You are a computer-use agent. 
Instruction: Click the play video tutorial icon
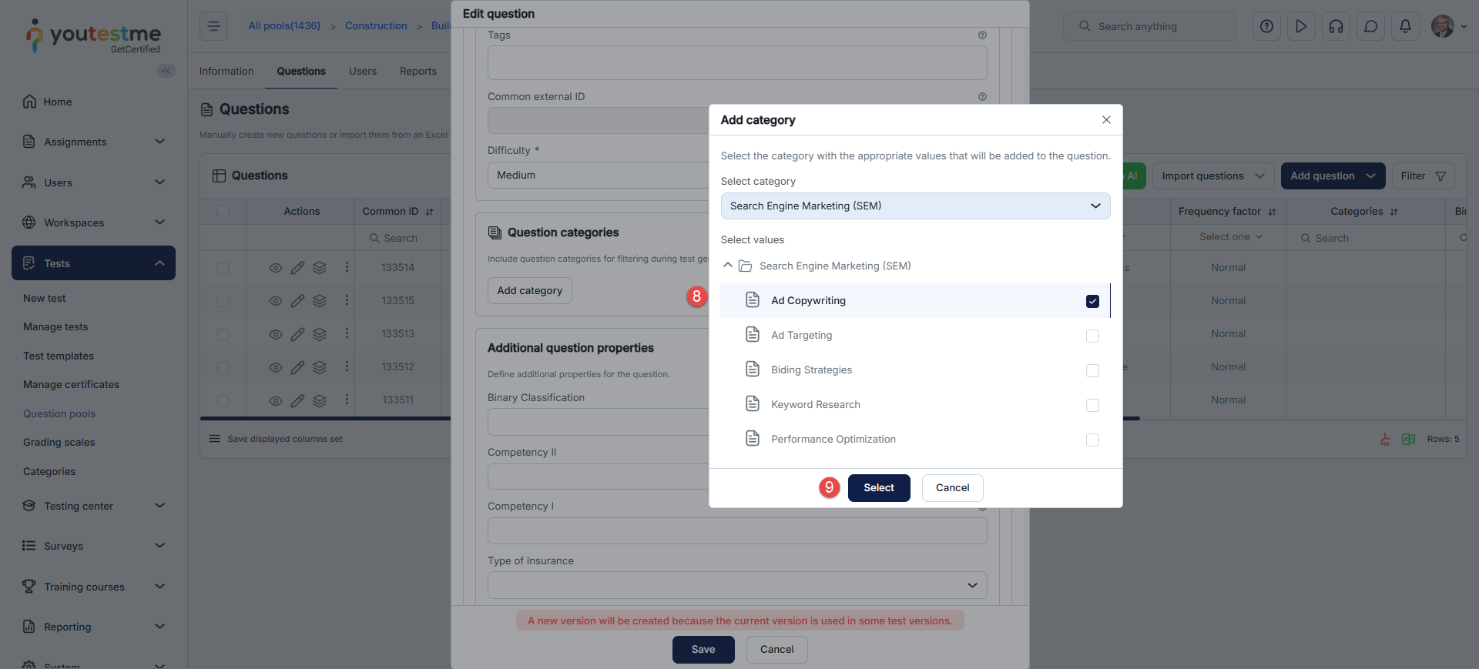[x=1301, y=26]
